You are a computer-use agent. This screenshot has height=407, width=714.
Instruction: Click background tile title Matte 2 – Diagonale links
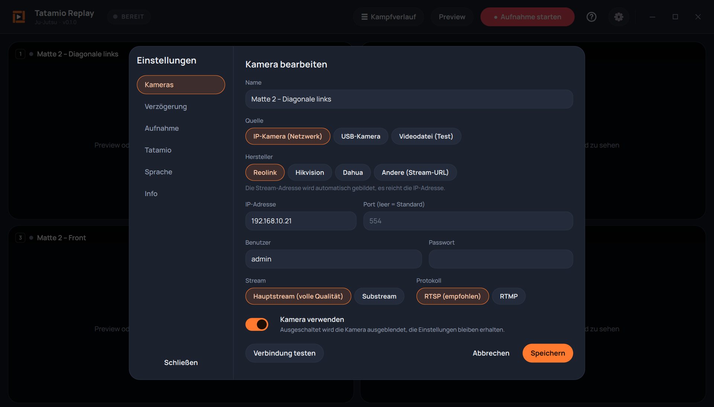[x=77, y=54]
